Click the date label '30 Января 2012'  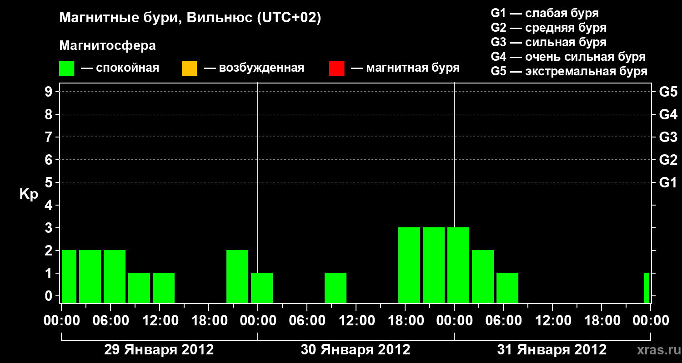tap(356, 350)
